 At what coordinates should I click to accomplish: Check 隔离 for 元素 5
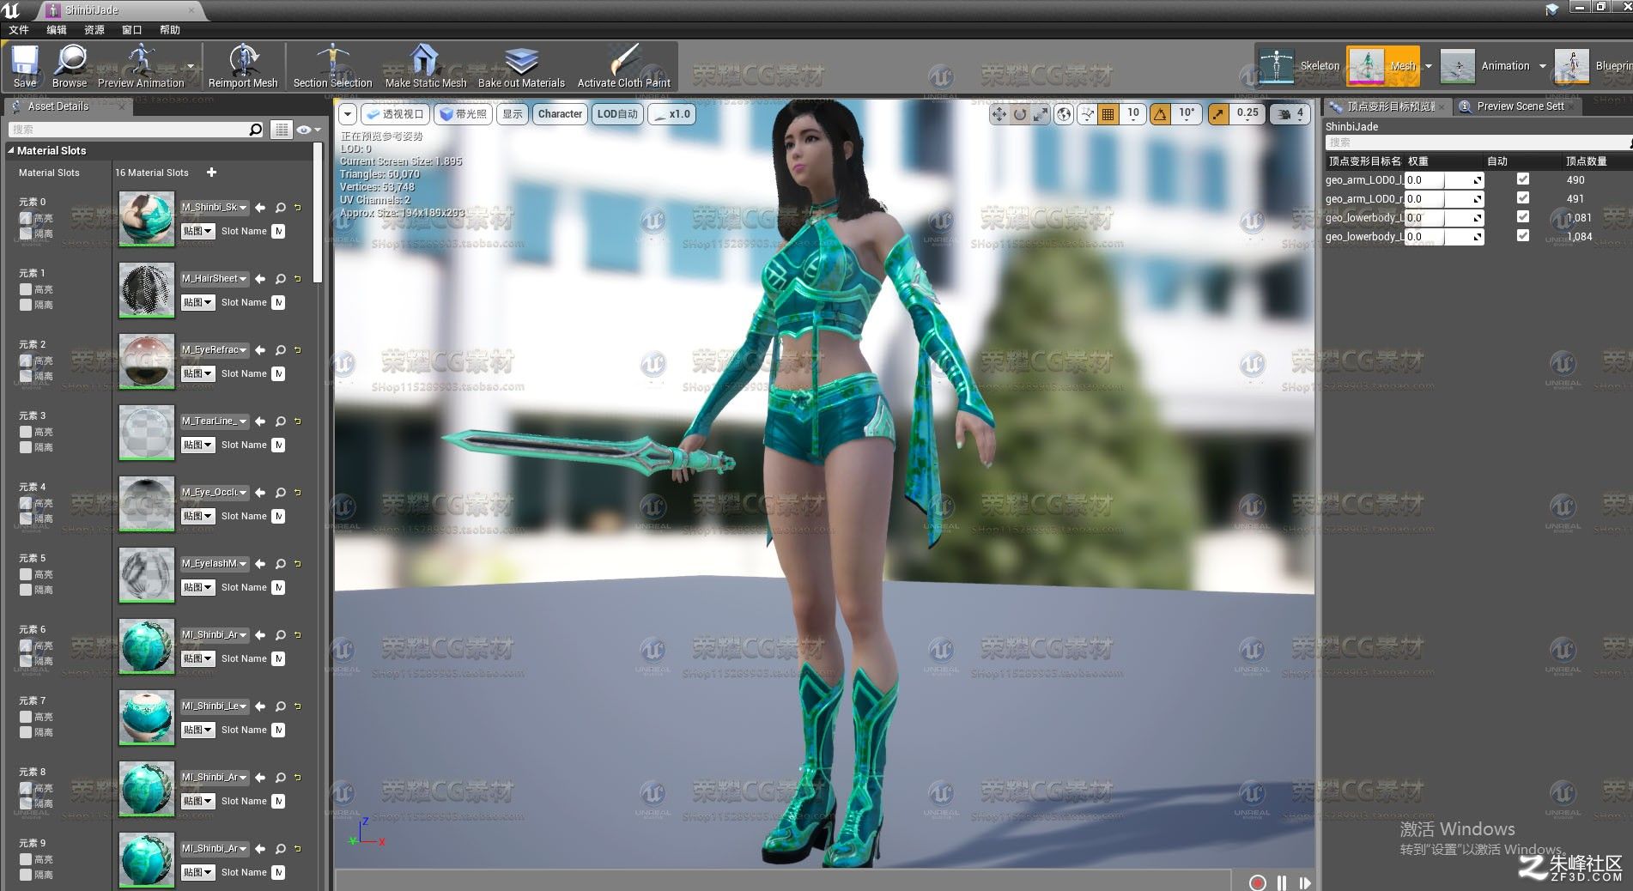pos(26,590)
